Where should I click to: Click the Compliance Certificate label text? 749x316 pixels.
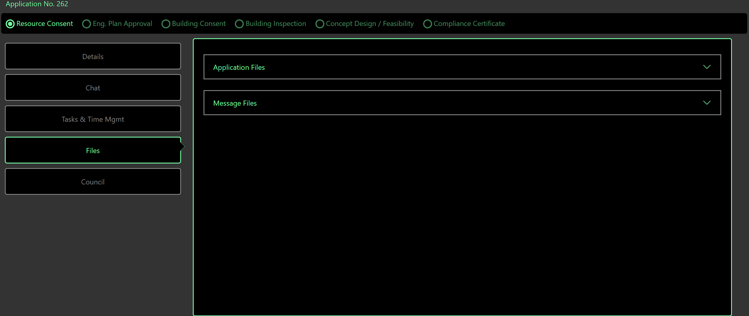click(x=469, y=24)
